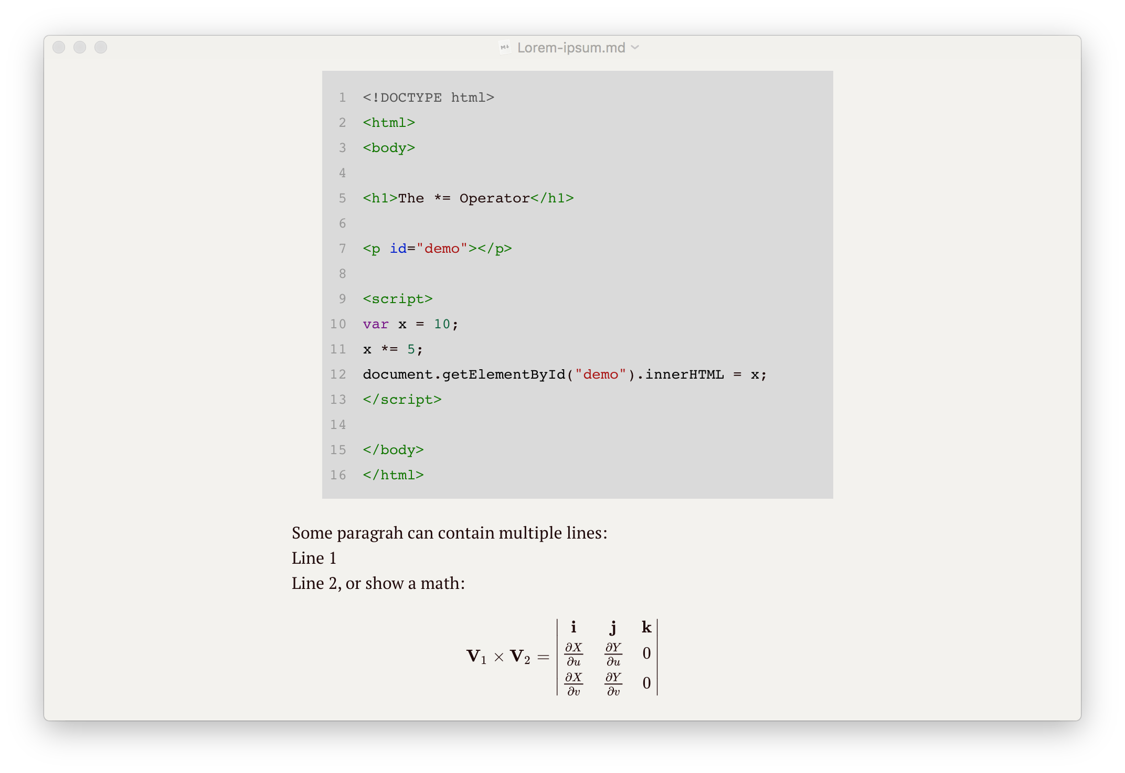
Task: Click line number 14 in the code gutter
Action: coord(338,425)
